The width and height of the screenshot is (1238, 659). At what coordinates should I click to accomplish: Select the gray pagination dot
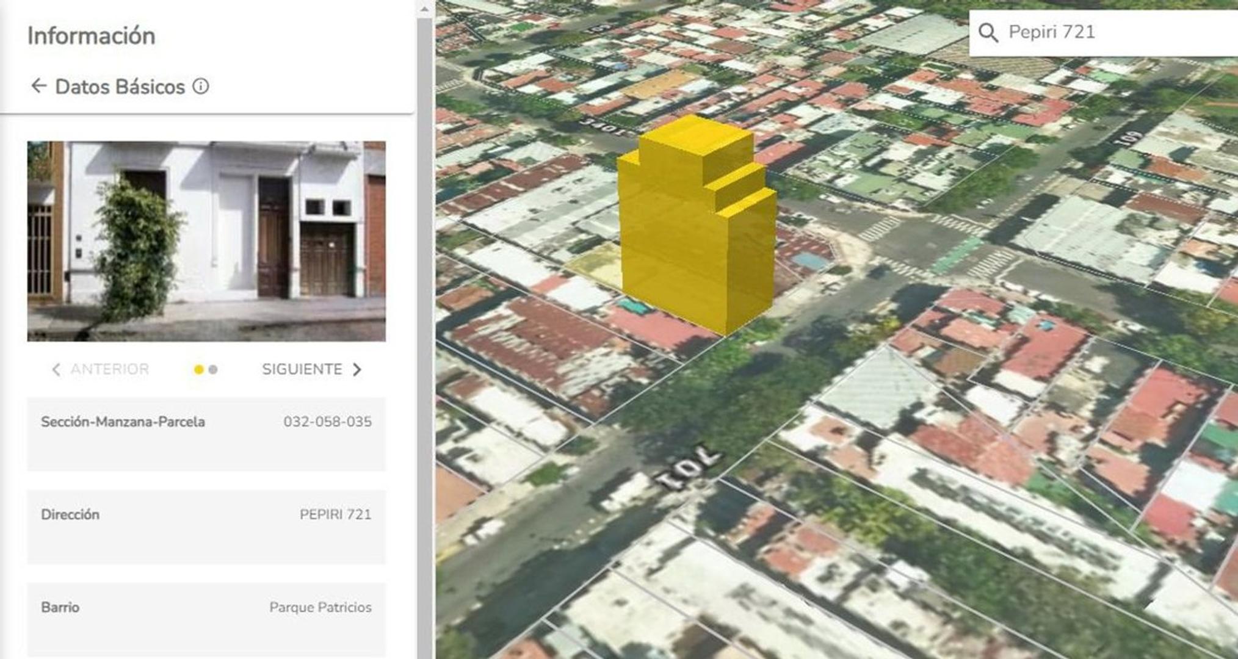(212, 369)
